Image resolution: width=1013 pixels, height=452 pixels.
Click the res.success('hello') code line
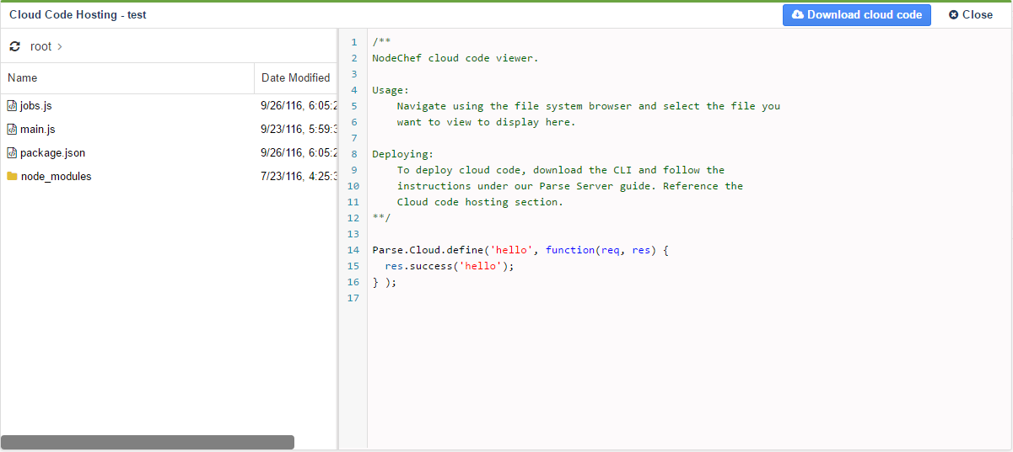pyautogui.click(x=450, y=267)
